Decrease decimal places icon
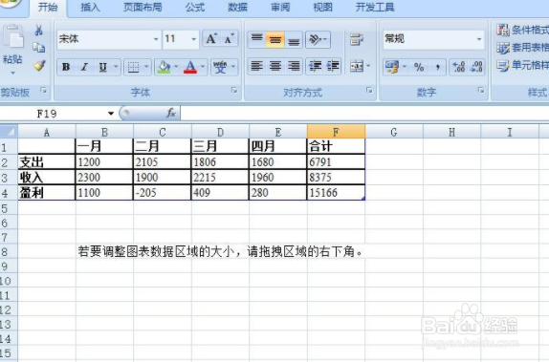The height and width of the screenshot is (362, 549). click(476, 67)
